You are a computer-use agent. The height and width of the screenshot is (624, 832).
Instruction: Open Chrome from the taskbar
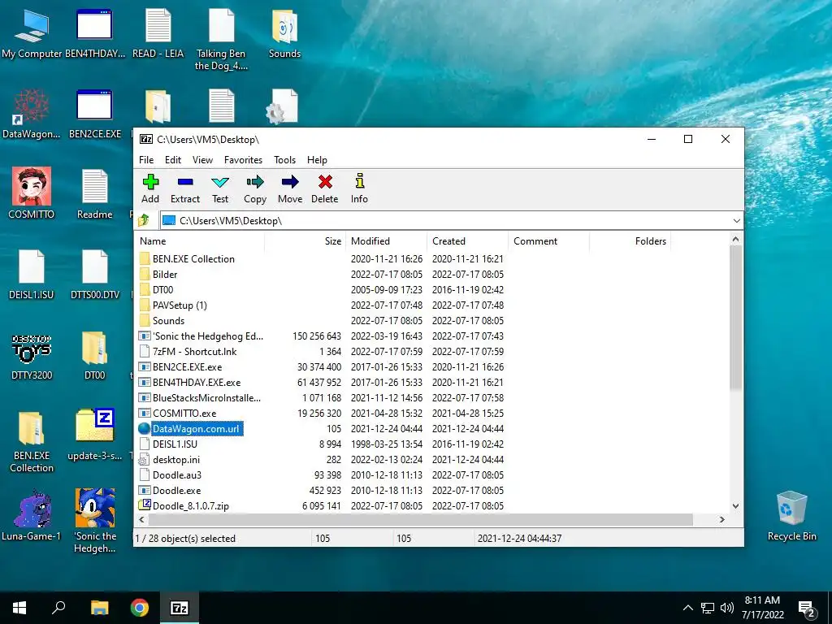click(x=140, y=608)
